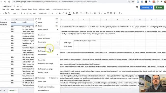Open the Default (Arial) font dropdown
This screenshot has height=93, width=166.
click(44, 13)
